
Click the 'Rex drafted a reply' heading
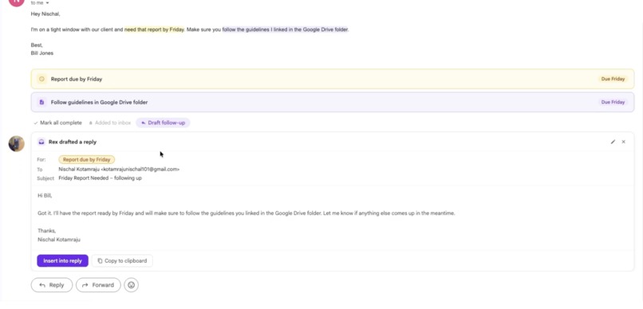(73, 142)
